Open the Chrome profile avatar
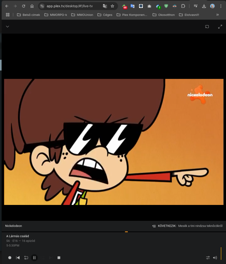This screenshot has height=264, width=226. (x=212, y=6)
